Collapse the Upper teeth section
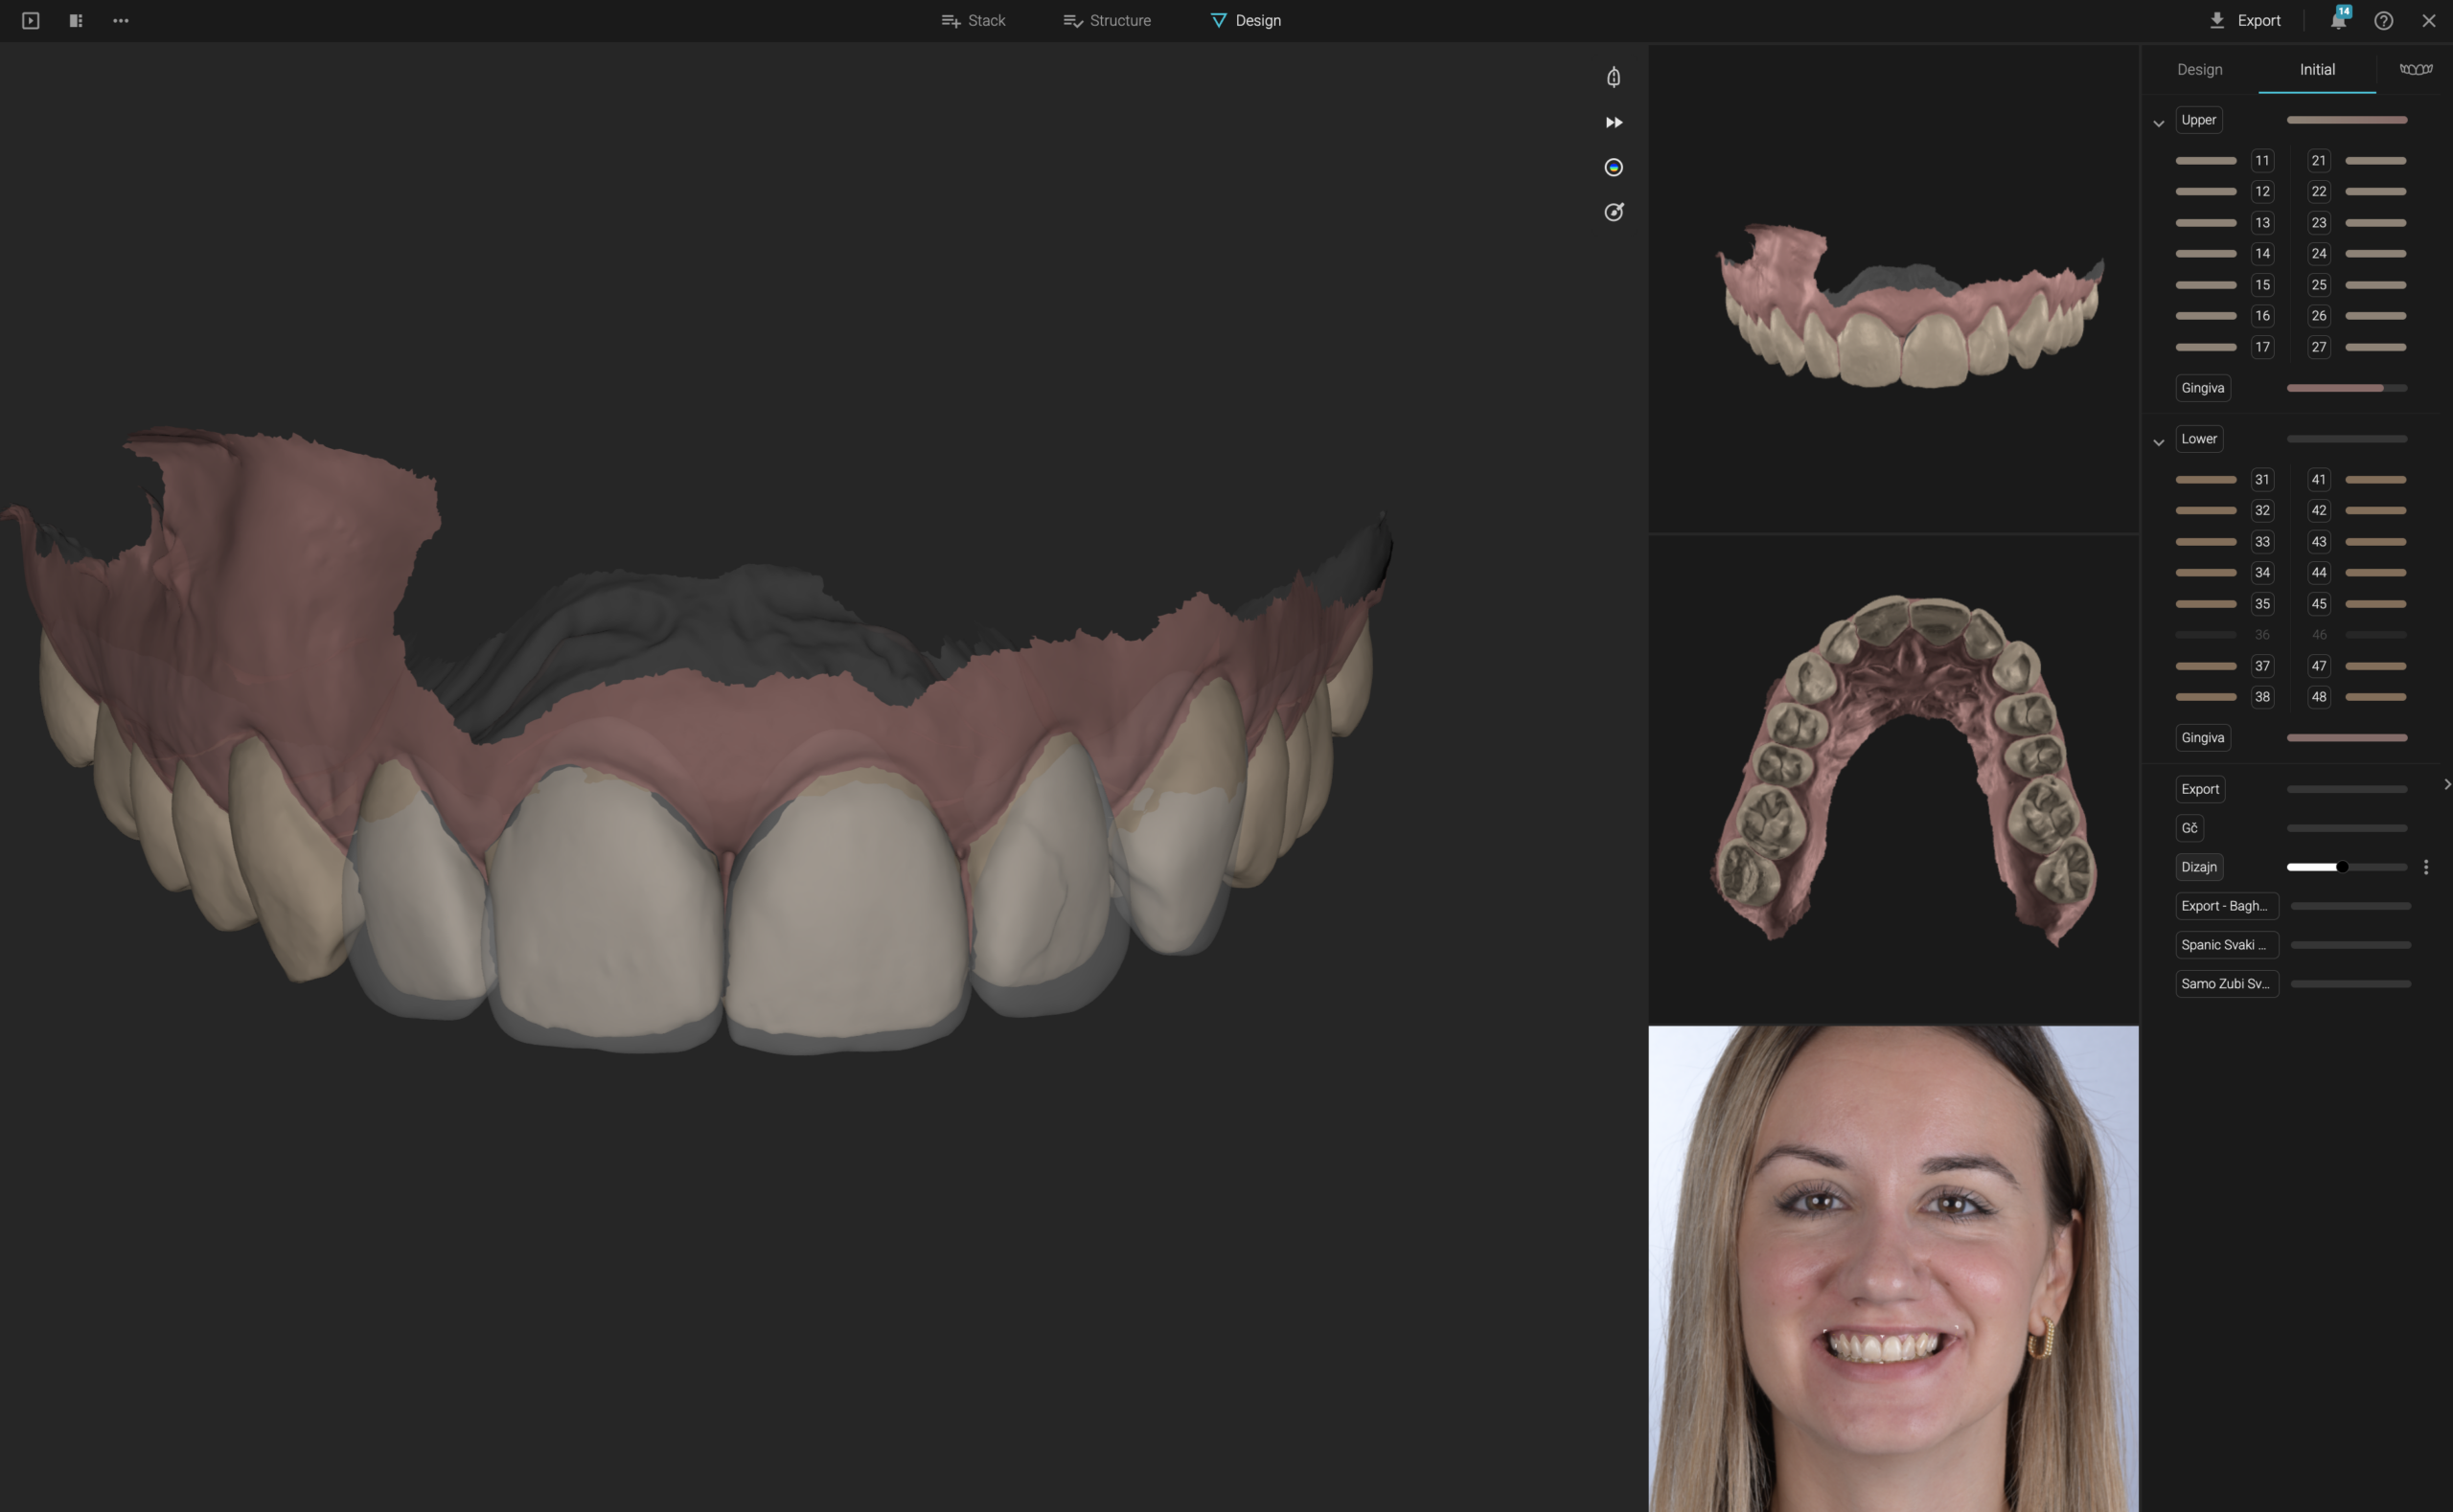This screenshot has height=1512, width=2453. click(x=2158, y=123)
